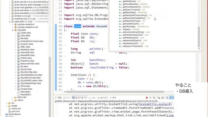208x117 pixels.
Task: Click the jar icon beside sqlite-jdbc-3.7.2.jar
Action: (x=13, y=21)
